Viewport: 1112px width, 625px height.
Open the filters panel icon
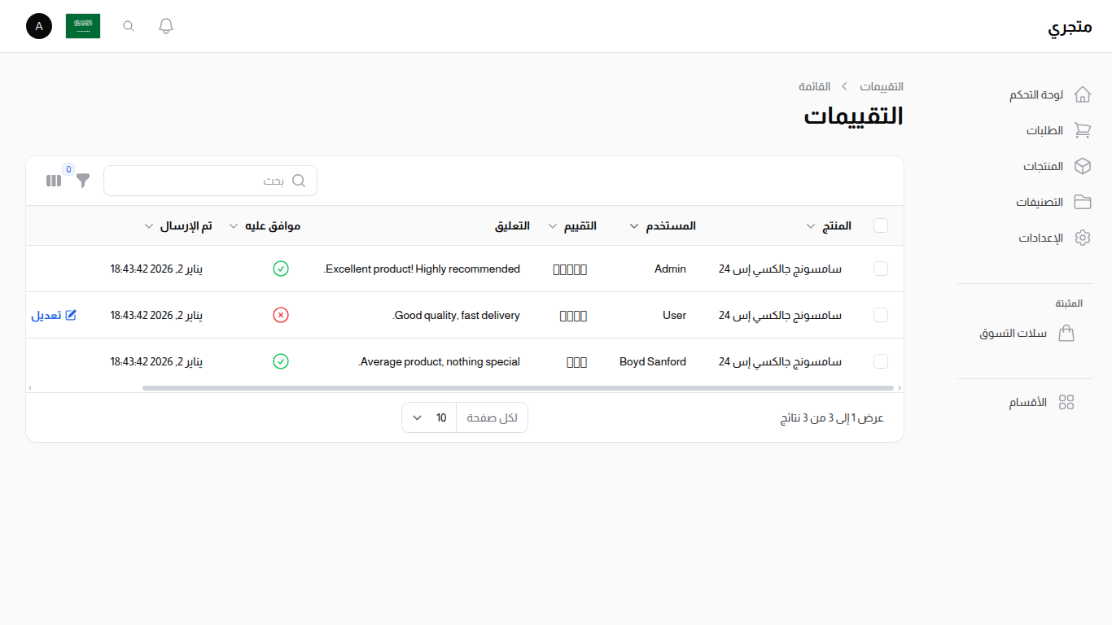(x=82, y=181)
